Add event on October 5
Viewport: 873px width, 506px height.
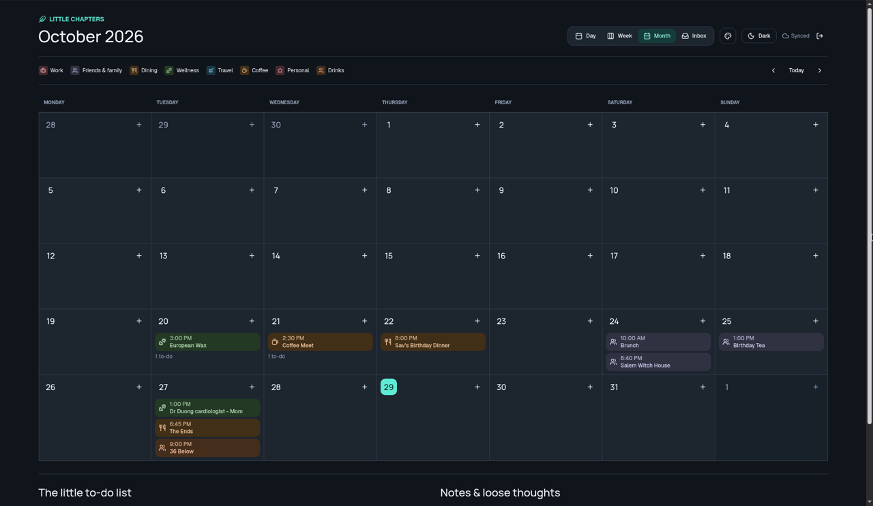click(139, 190)
